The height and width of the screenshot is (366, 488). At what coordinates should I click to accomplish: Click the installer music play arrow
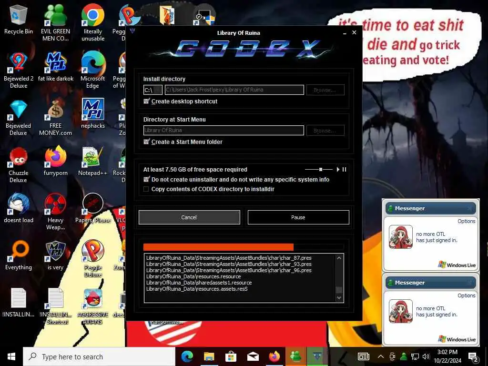pos(338,169)
